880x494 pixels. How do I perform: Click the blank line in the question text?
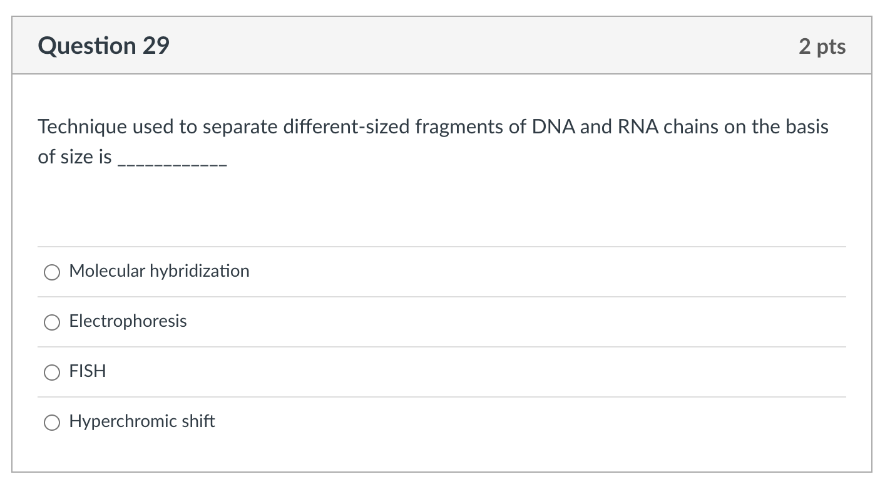tap(172, 163)
